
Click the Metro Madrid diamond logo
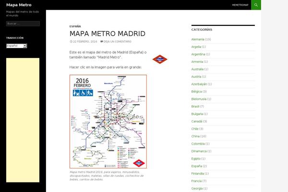pyautogui.click(x=160, y=59)
